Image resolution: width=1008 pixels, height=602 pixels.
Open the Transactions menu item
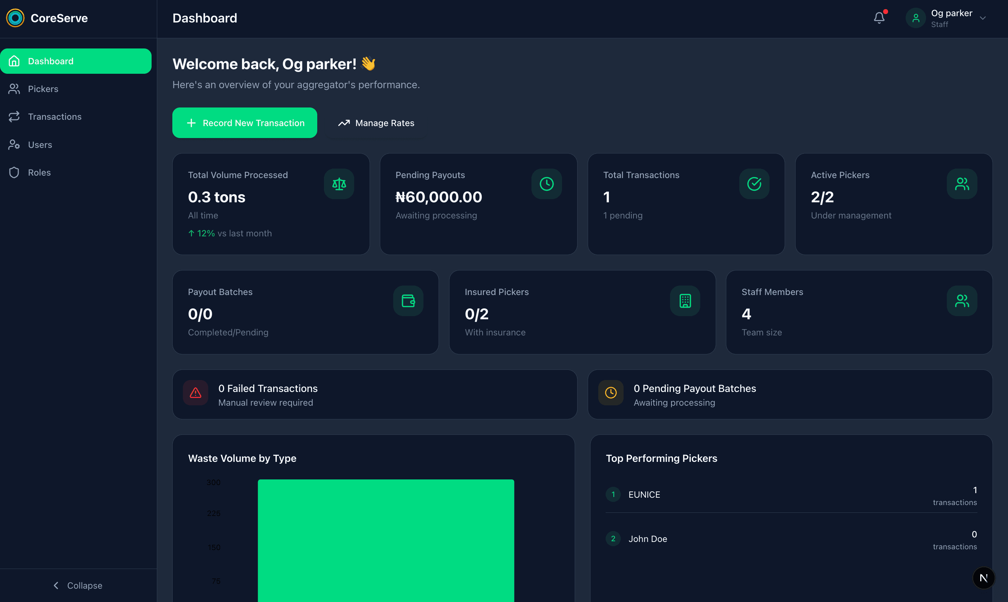pos(55,116)
